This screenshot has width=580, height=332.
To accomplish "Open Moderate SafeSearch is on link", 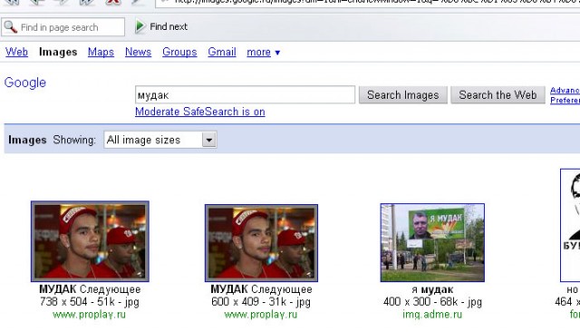I will pos(200,112).
